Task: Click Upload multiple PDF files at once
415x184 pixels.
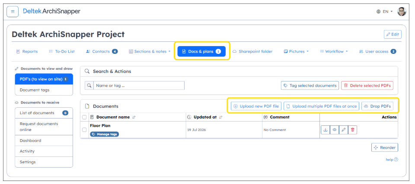Action: coord(322,106)
